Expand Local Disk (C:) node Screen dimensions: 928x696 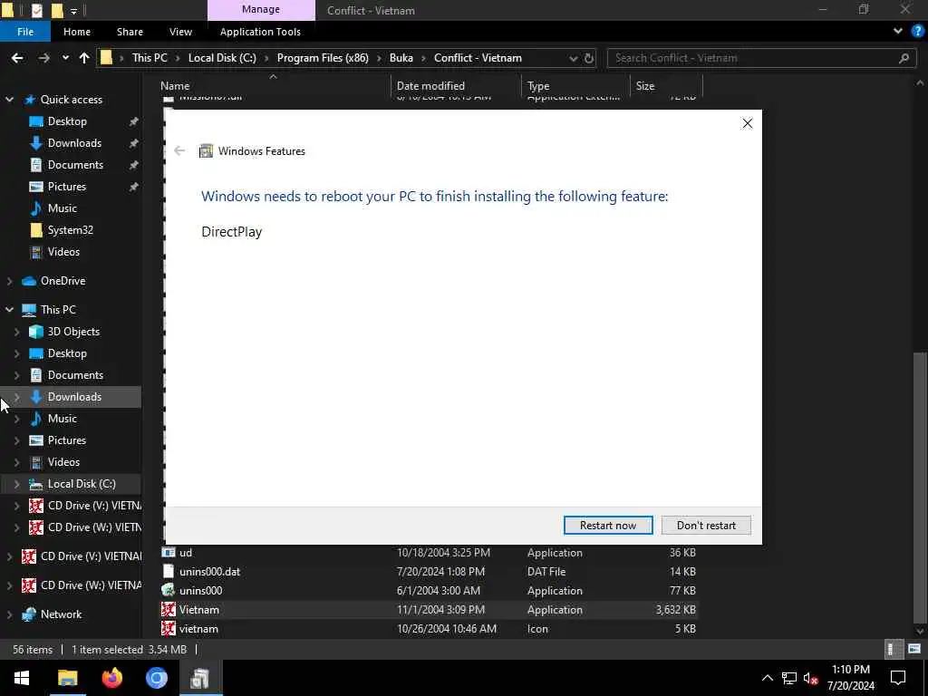tap(16, 484)
